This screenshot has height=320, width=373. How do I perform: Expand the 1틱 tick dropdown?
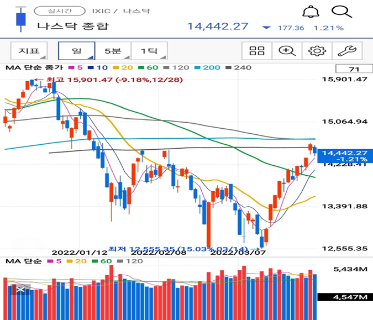point(149,51)
